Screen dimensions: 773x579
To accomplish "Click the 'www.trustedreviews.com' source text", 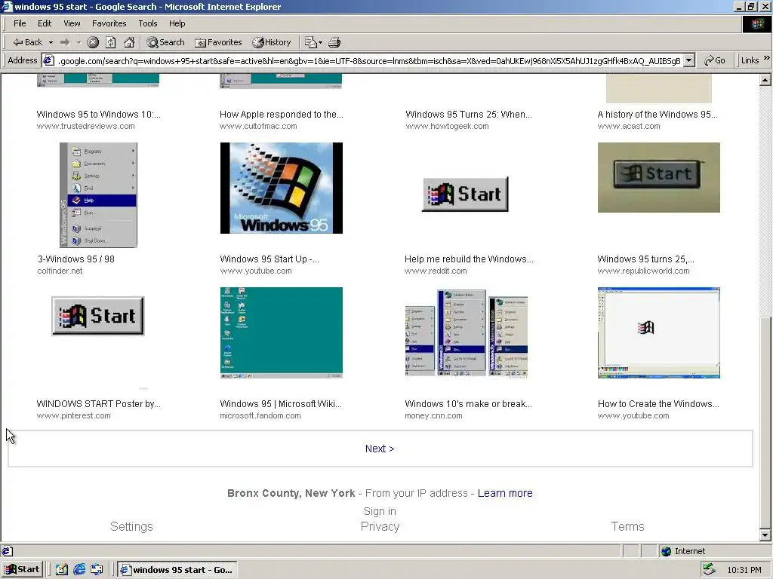I will coord(86,126).
